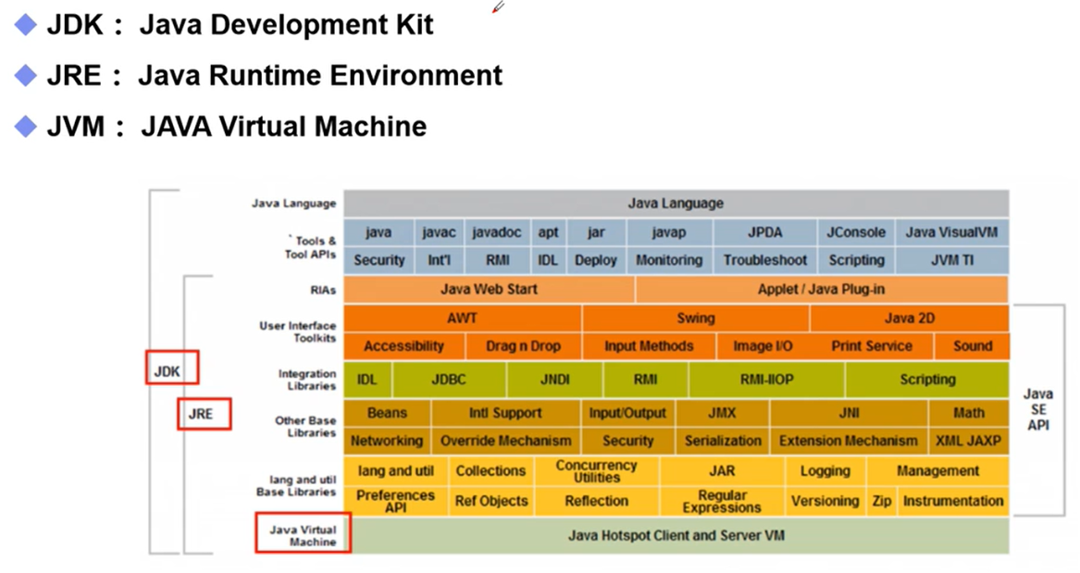Click the javac tool cell
Image resolution: width=1080 pixels, height=573 pixels.
pos(439,232)
